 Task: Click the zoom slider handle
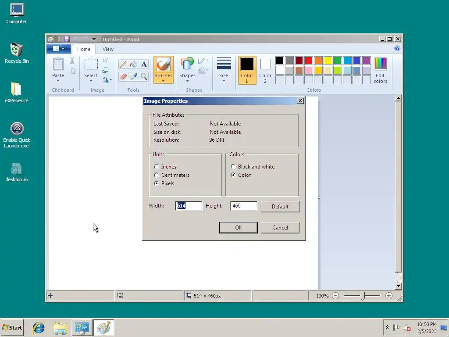(362, 296)
